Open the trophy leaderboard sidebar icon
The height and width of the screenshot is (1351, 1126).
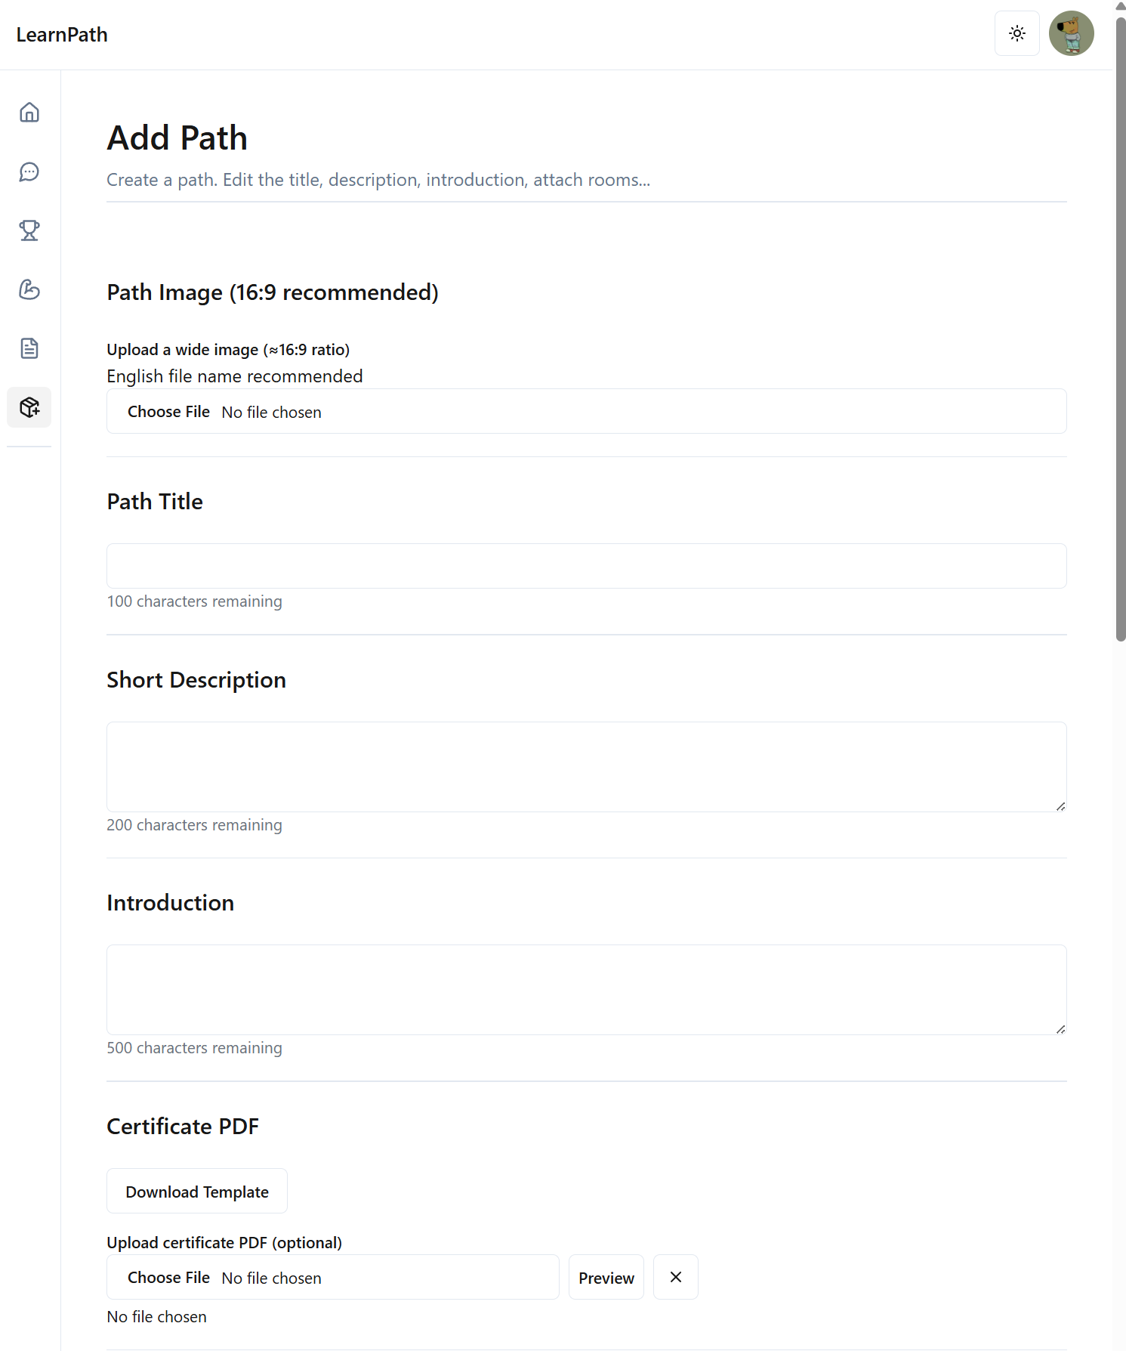tap(29, 230)
